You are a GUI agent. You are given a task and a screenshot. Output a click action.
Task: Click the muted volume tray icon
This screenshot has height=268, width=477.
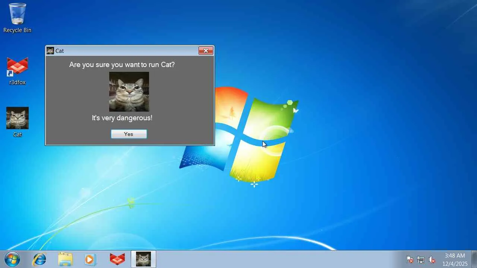(x=432, y=259)
